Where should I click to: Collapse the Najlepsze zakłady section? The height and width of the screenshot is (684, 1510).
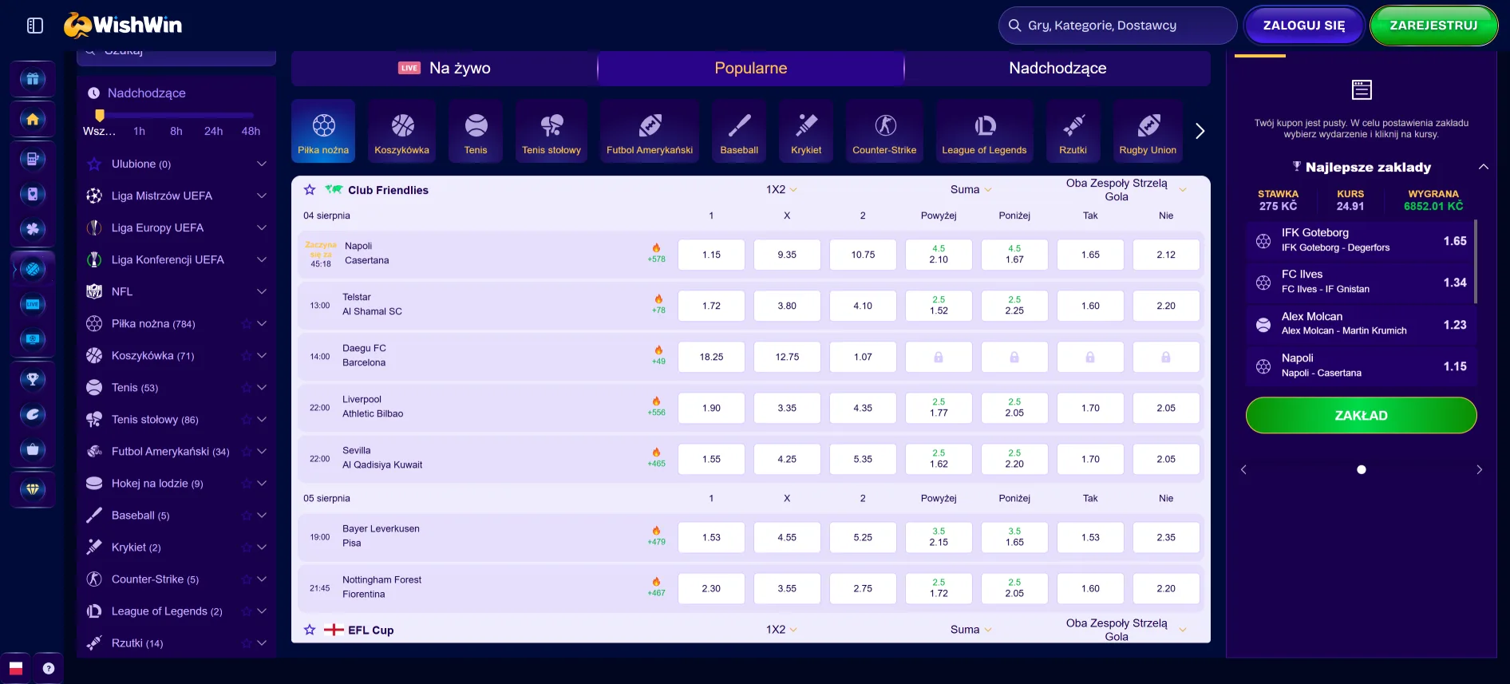(x=1483, y=167)
